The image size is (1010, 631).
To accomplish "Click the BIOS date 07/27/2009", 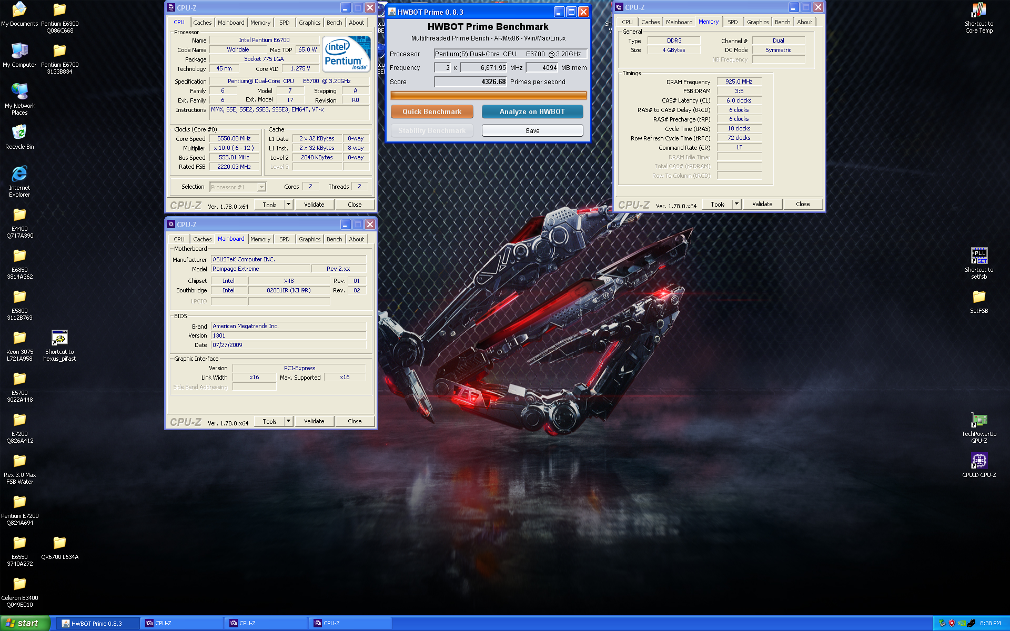I will pyautogui.click(x=288, y=345).
